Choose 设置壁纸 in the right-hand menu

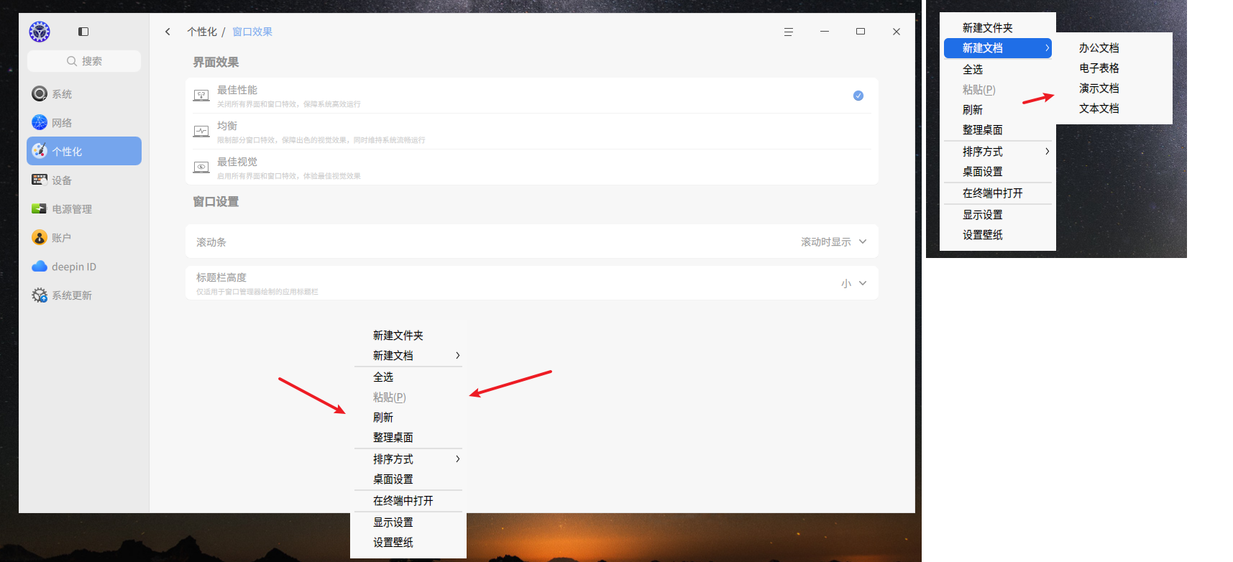(x=998, y=235)
